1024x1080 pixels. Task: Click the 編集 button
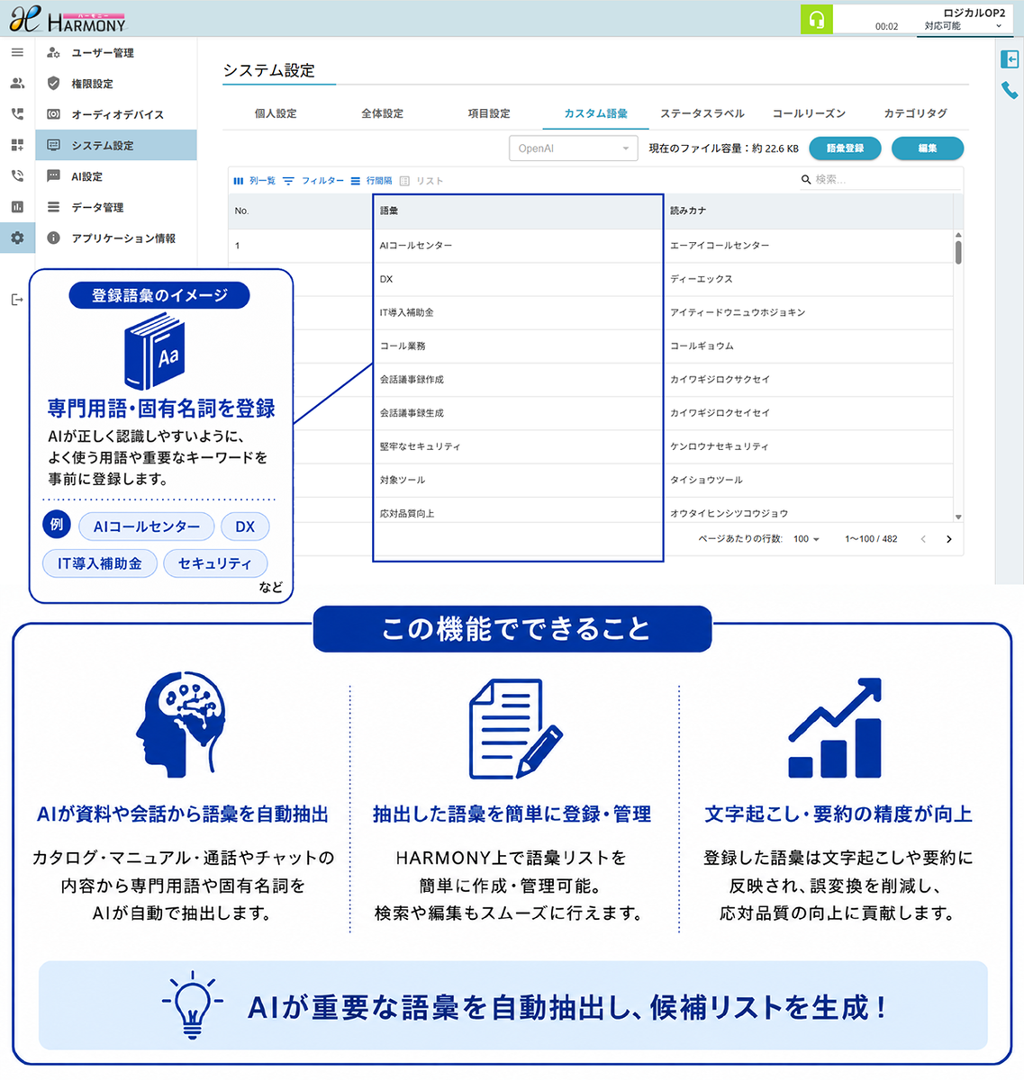(x=928, y=148)
